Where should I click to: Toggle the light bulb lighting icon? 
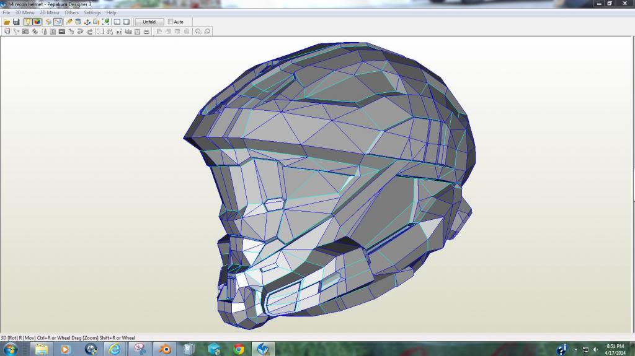pyautogui.click(x=28, y=22)
